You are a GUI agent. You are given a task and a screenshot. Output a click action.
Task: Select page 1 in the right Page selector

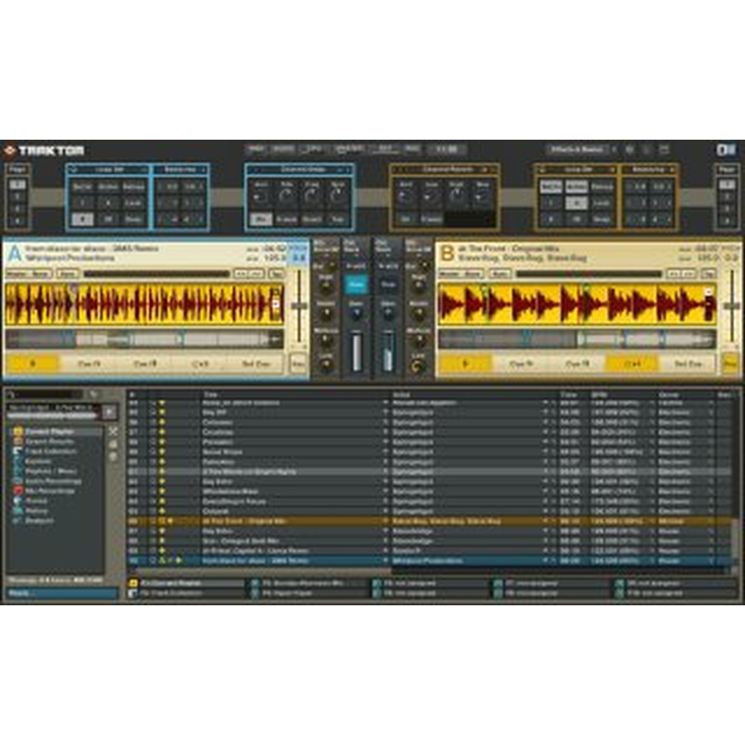[726, 184]
